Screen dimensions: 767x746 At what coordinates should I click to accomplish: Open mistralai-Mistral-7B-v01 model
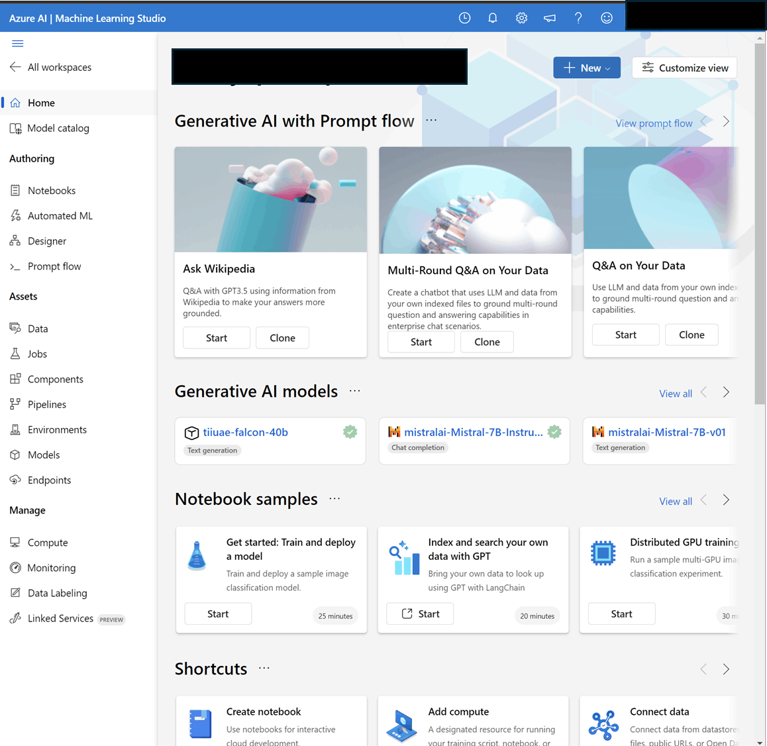pos(667,432)
